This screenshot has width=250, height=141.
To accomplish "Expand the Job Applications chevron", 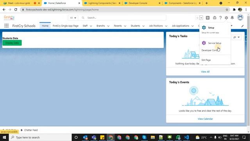I will pyautogui.click(x=193, y=26).
